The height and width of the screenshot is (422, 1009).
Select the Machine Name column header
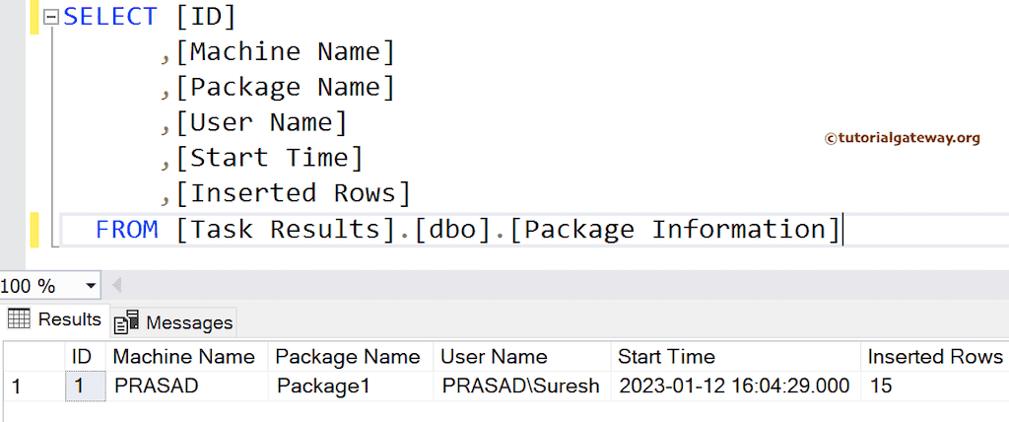(184, 357)
